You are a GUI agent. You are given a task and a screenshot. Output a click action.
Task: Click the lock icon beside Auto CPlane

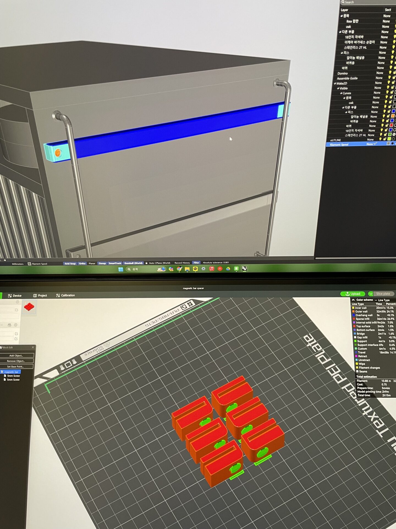[147, 263]
